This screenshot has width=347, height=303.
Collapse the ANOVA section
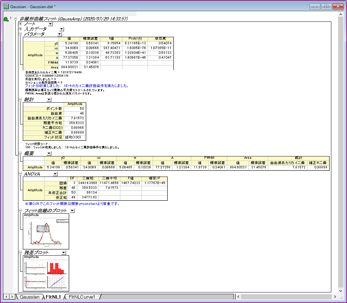click(x=20, y=174)
